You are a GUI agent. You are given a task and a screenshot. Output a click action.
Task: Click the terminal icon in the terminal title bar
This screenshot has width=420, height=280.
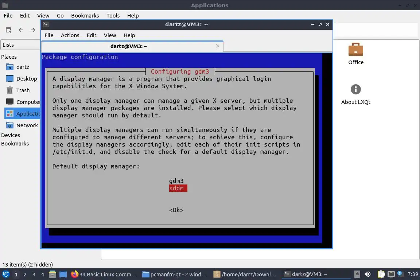coord(46,24)
